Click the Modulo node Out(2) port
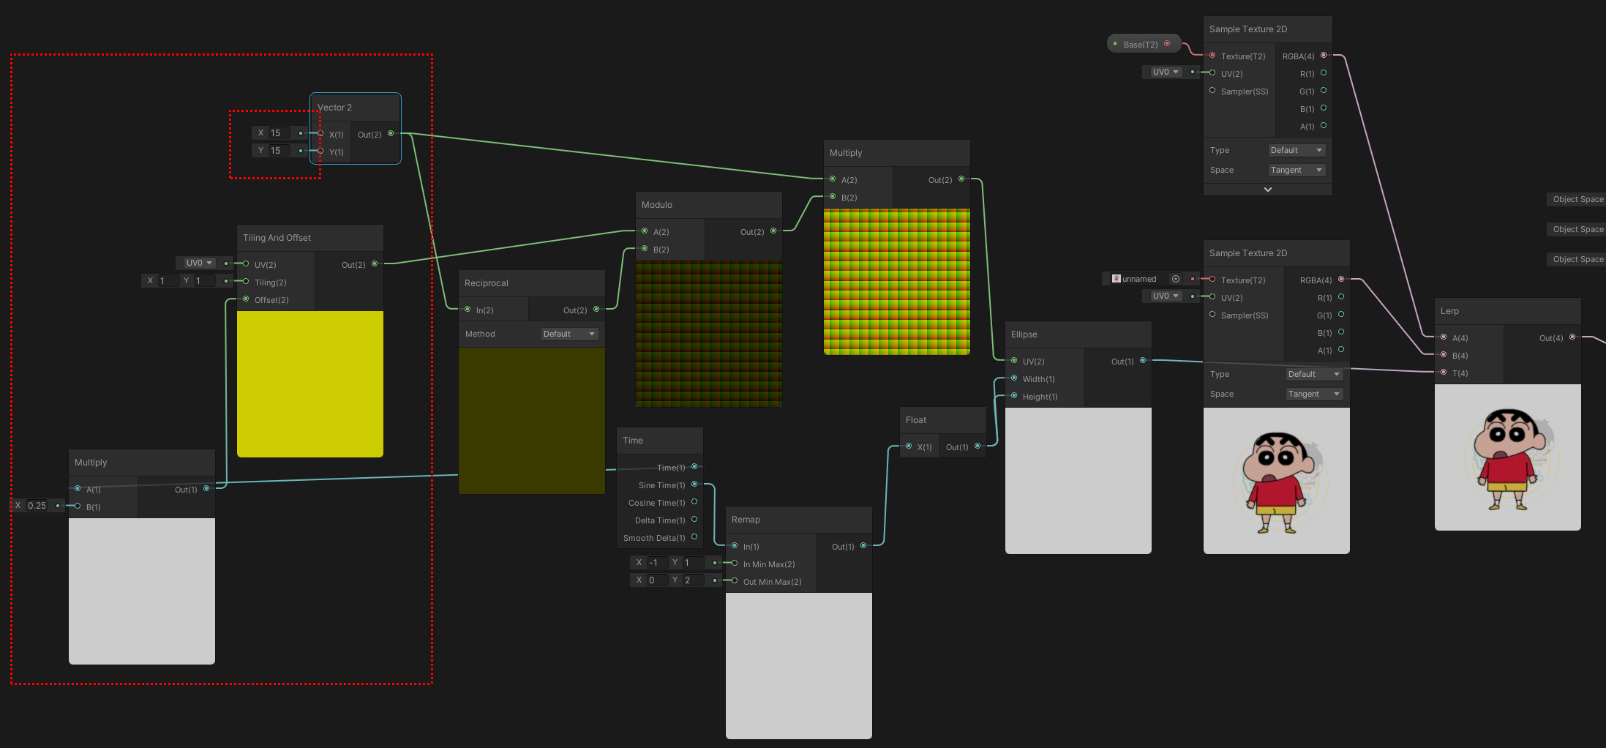This screenshot has height=748, width=1606. (x=773, y=231)
